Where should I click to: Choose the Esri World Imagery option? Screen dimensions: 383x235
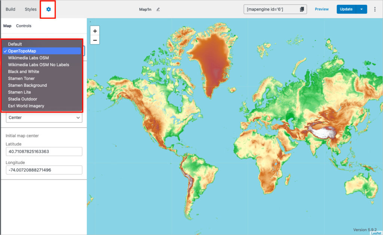click(x=42, y=106)
